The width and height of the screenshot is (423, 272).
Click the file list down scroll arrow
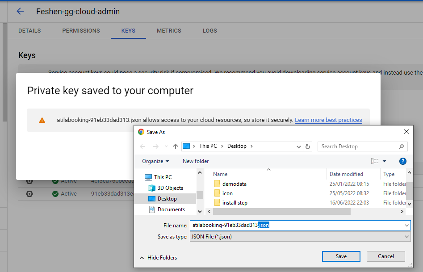[409, 204]
